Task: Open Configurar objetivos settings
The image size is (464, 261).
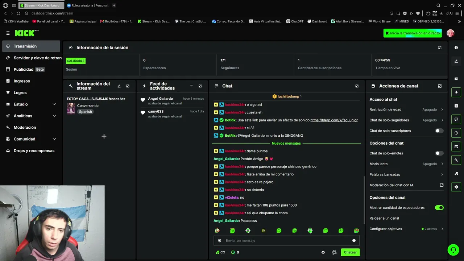Action: click(x=406, y=229)
